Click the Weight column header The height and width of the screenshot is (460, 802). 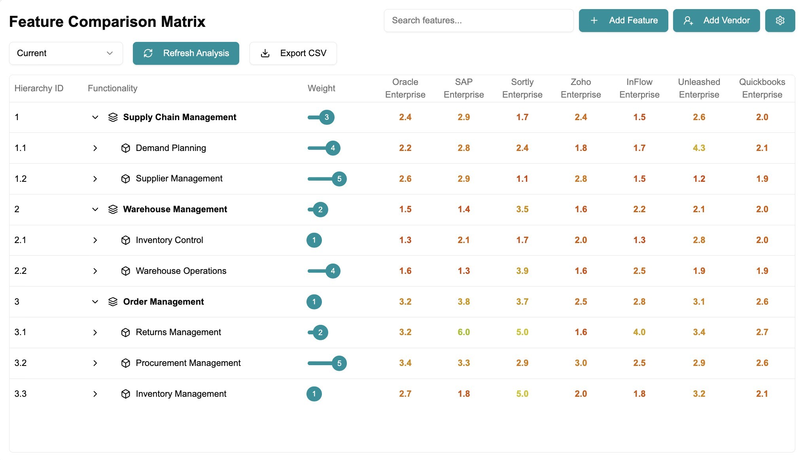(322, 89)
